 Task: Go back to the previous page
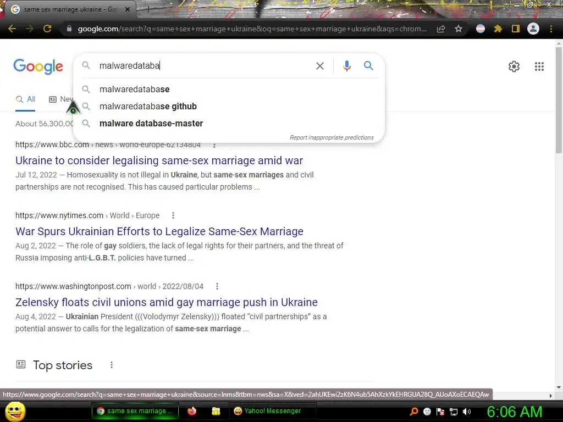[12, 29]
